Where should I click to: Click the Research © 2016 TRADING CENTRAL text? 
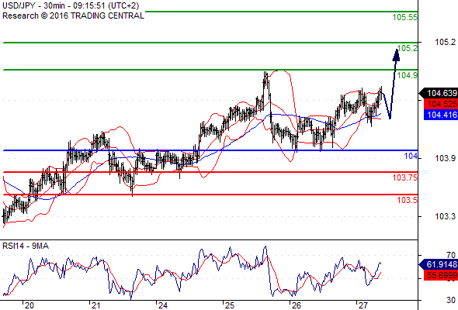[x=73, y=15]
